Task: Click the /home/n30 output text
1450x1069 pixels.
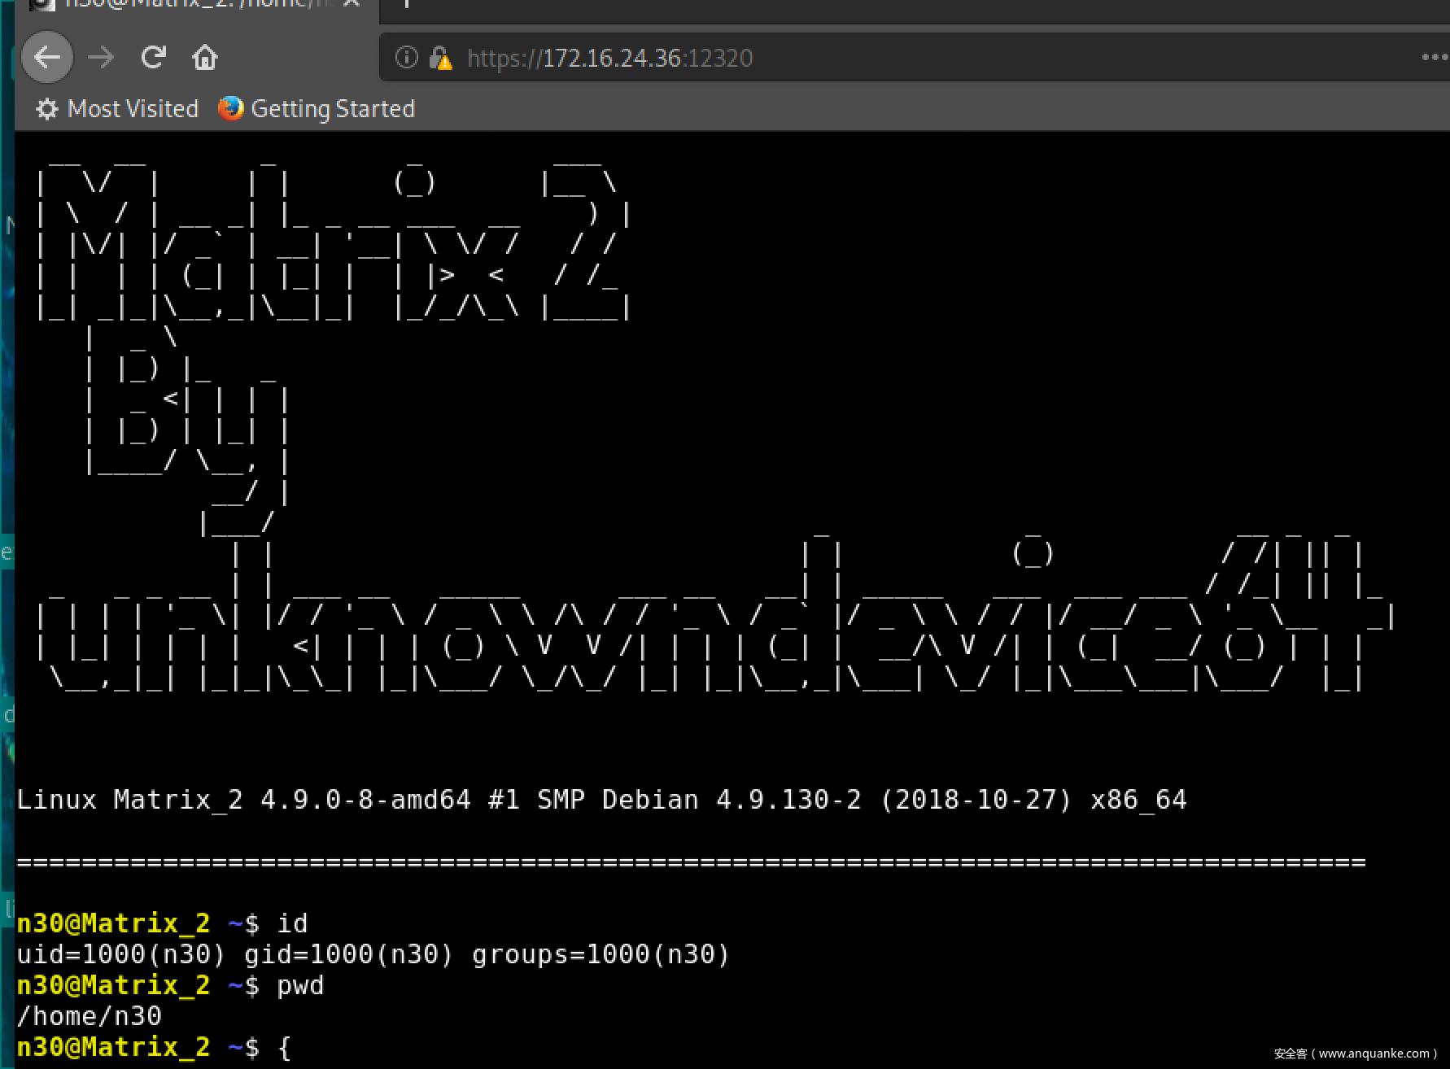Action: click(x=90, y=1016)
